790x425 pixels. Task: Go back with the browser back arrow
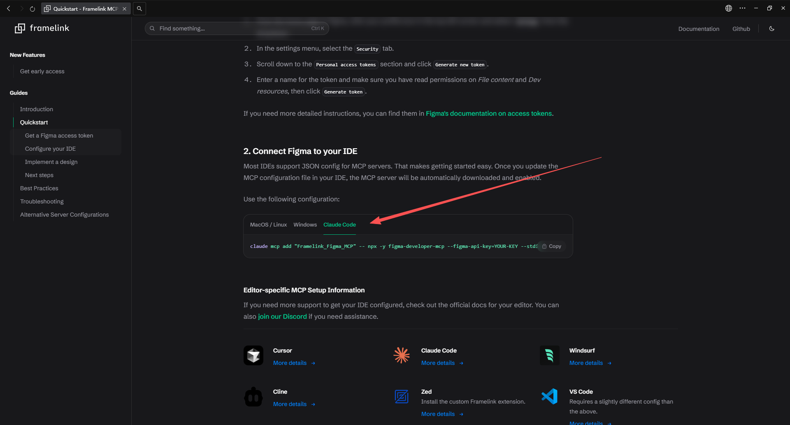(9, 8)
